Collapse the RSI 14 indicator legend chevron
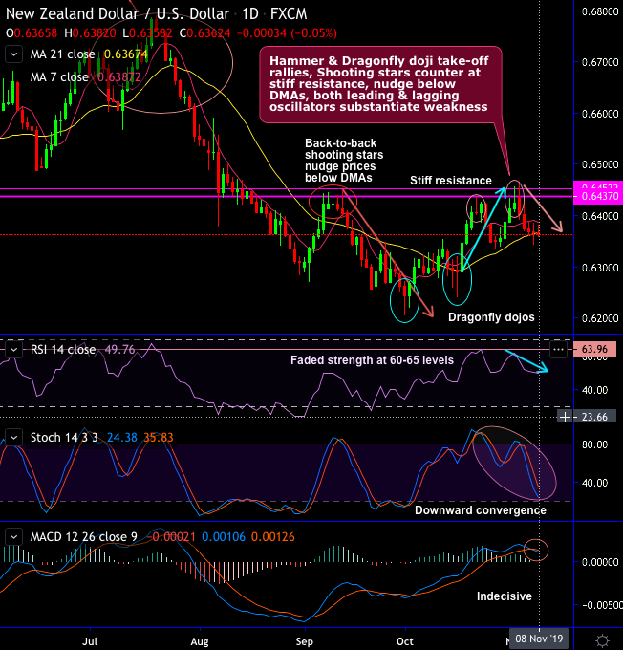Screen dimensions: 623x650 pos(13,350)
